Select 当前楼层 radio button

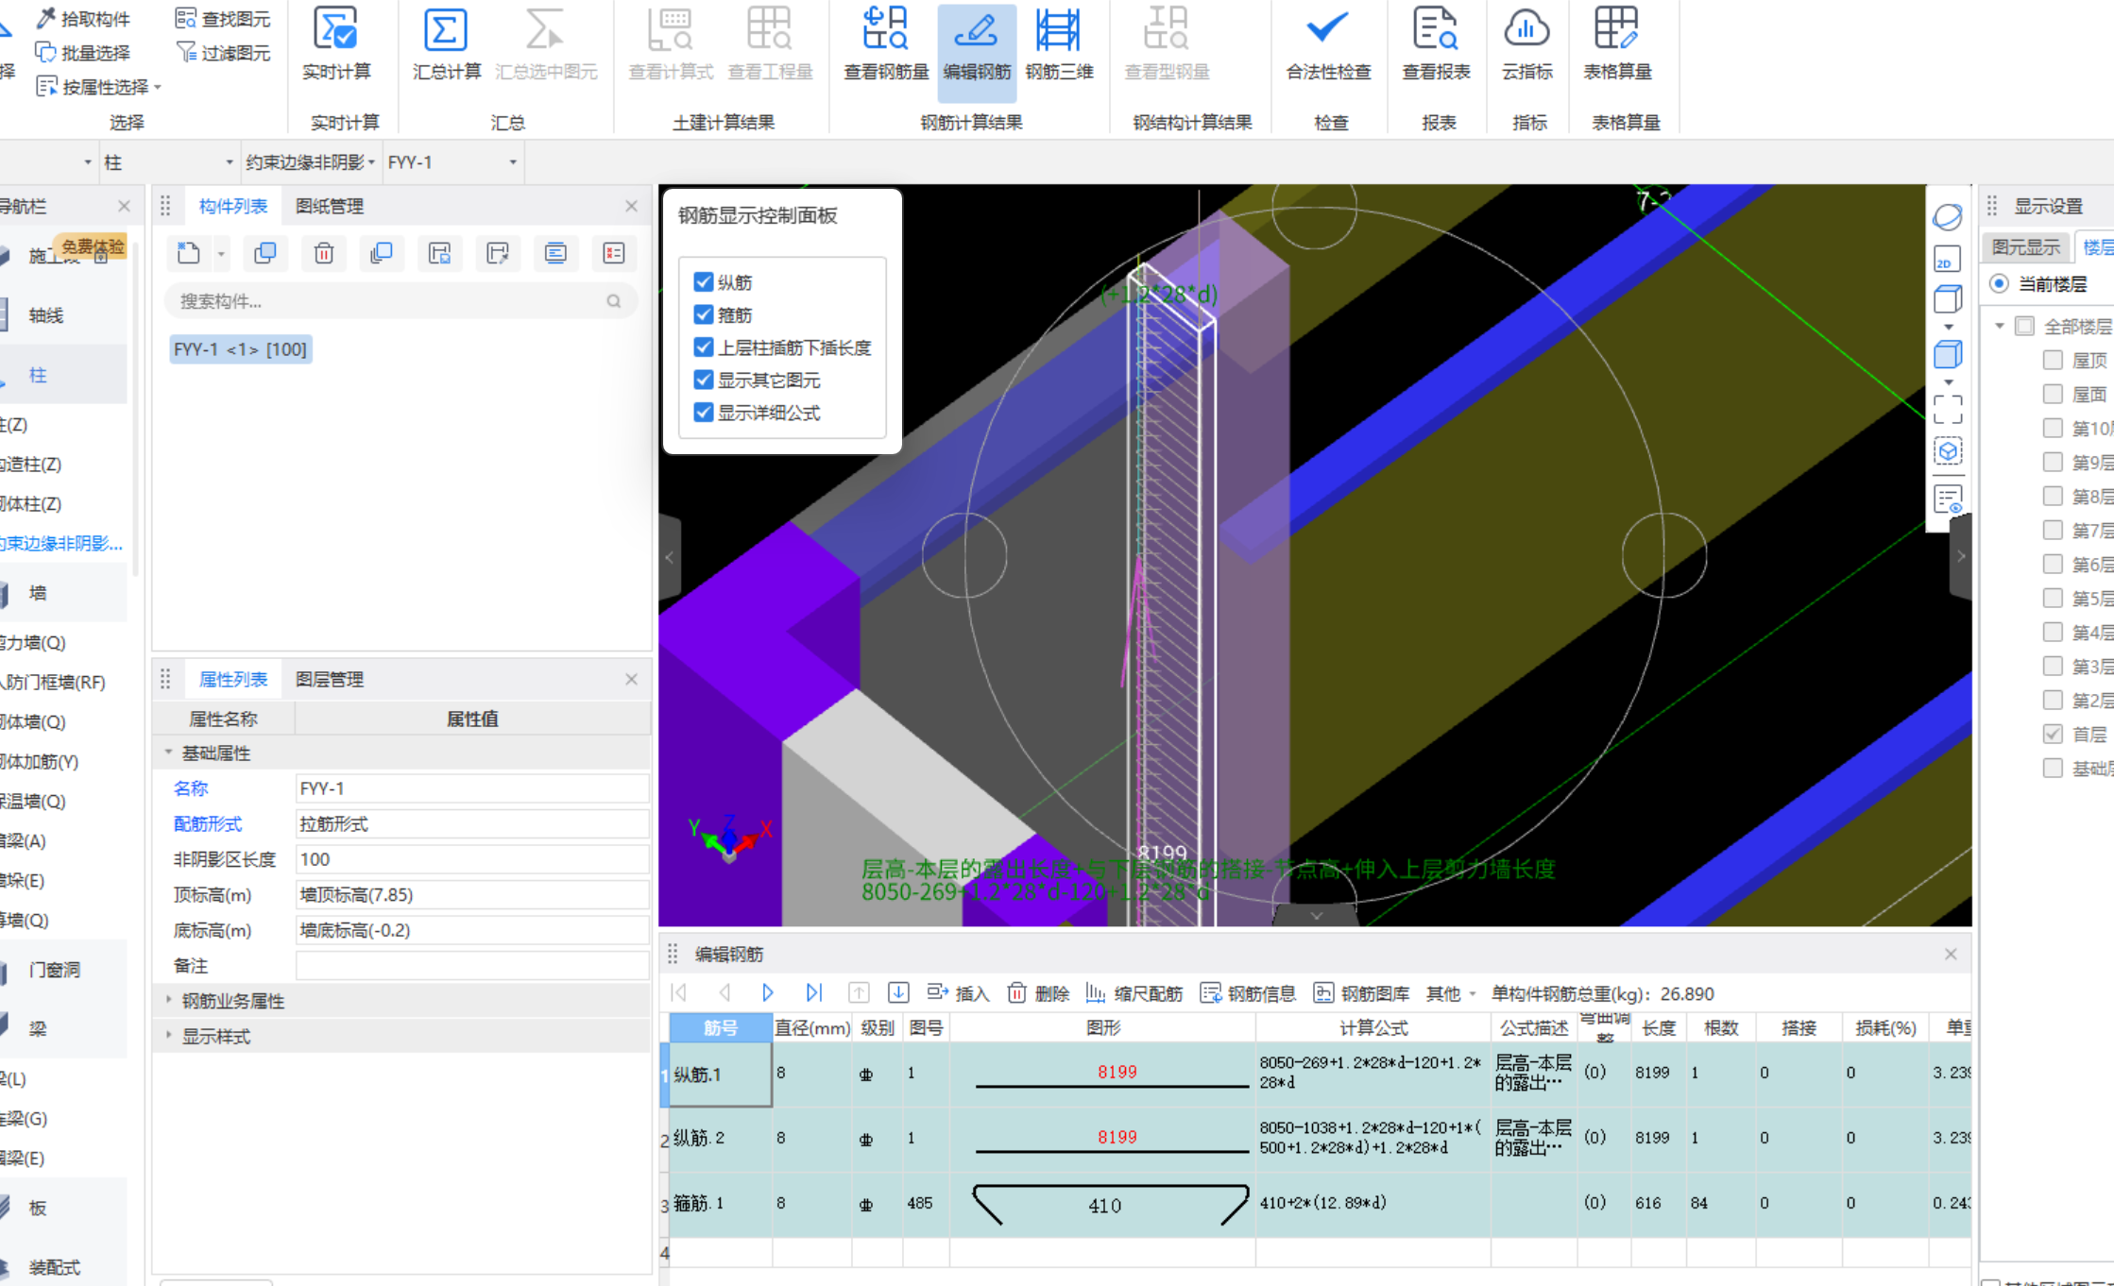click(x=1999, y=283)
